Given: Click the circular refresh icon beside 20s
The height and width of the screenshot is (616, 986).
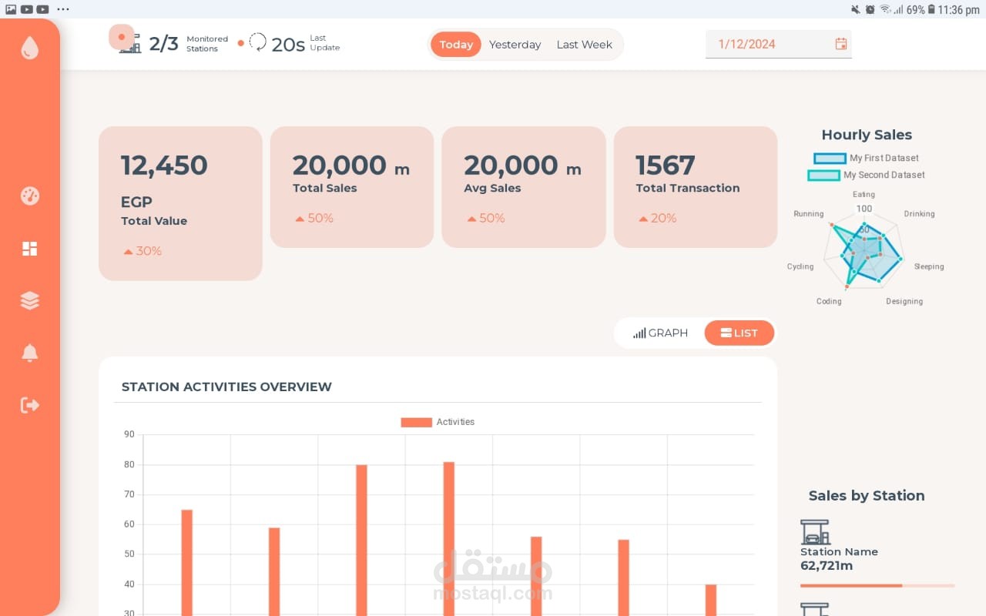Looking at the screenshot, I should tap(258, 42).
